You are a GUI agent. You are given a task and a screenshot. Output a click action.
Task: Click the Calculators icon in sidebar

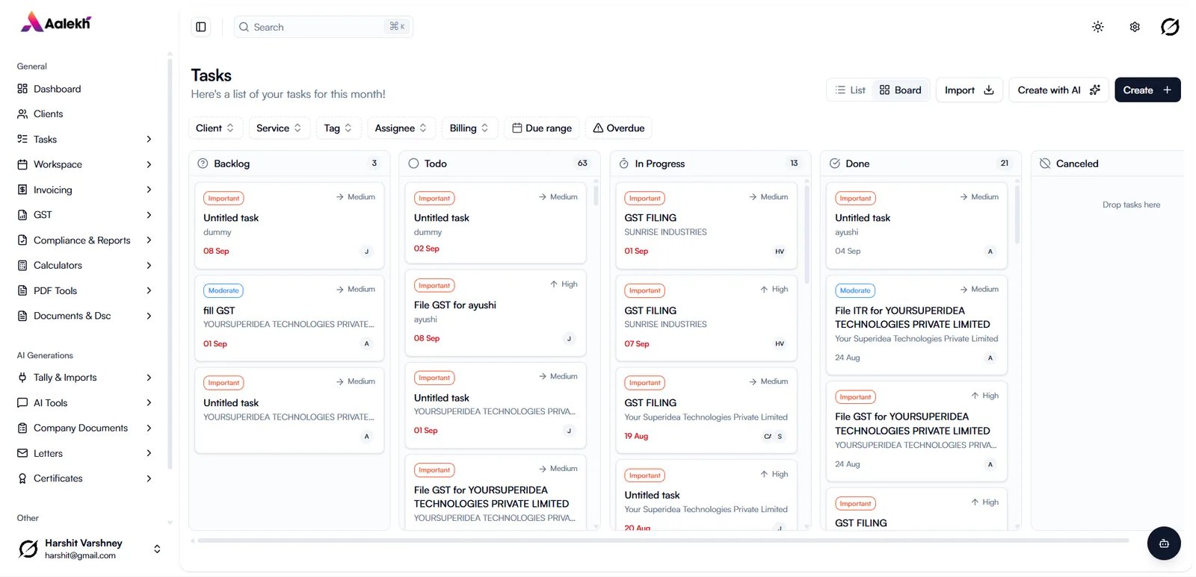click(22, 265)
